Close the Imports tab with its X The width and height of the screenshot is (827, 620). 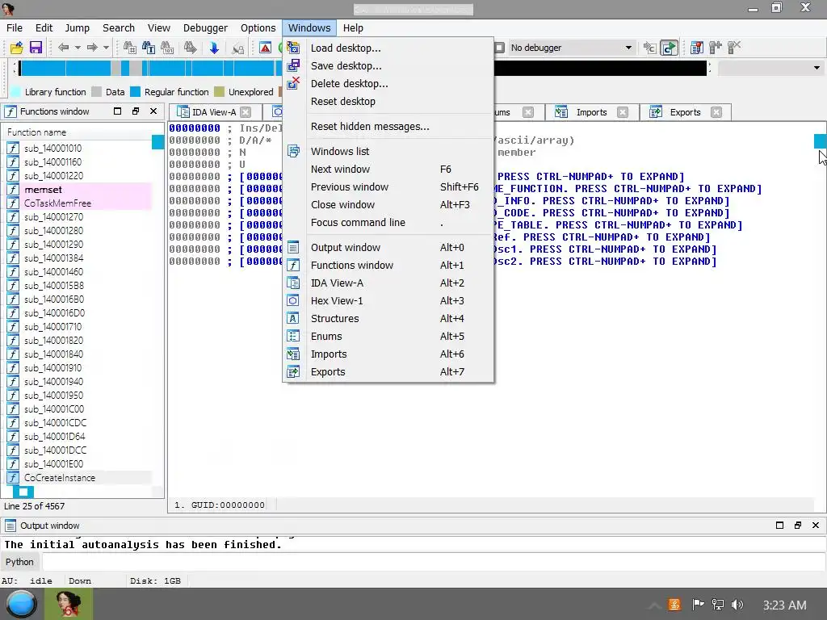pyautogui.click(x=623, y=112)
